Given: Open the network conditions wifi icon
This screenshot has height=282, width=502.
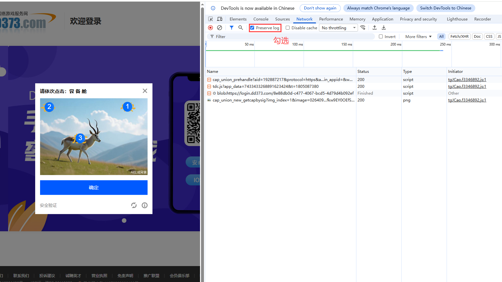Looking at the screenshot, I should [x=363, y=28].
